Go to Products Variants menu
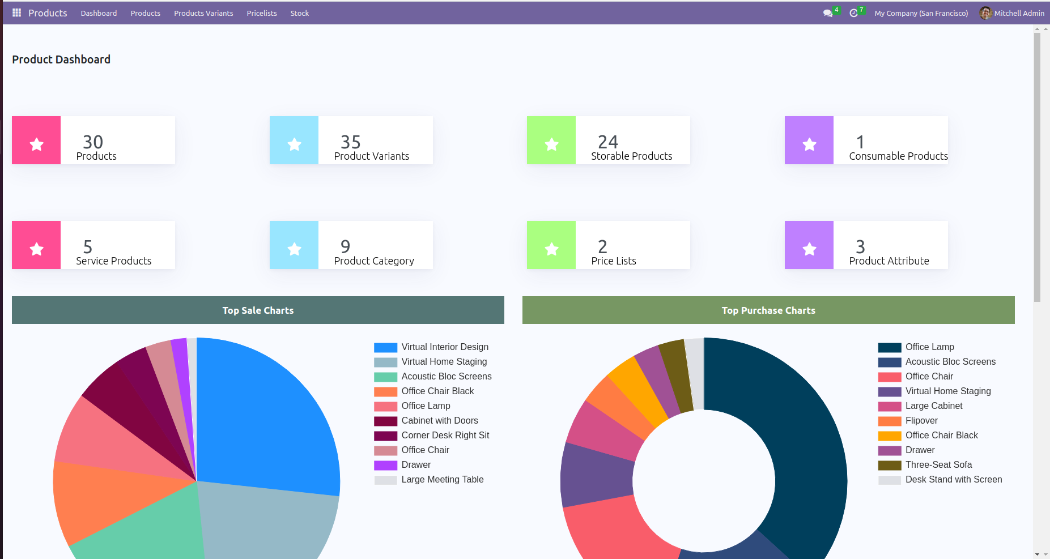 (203, 13)
